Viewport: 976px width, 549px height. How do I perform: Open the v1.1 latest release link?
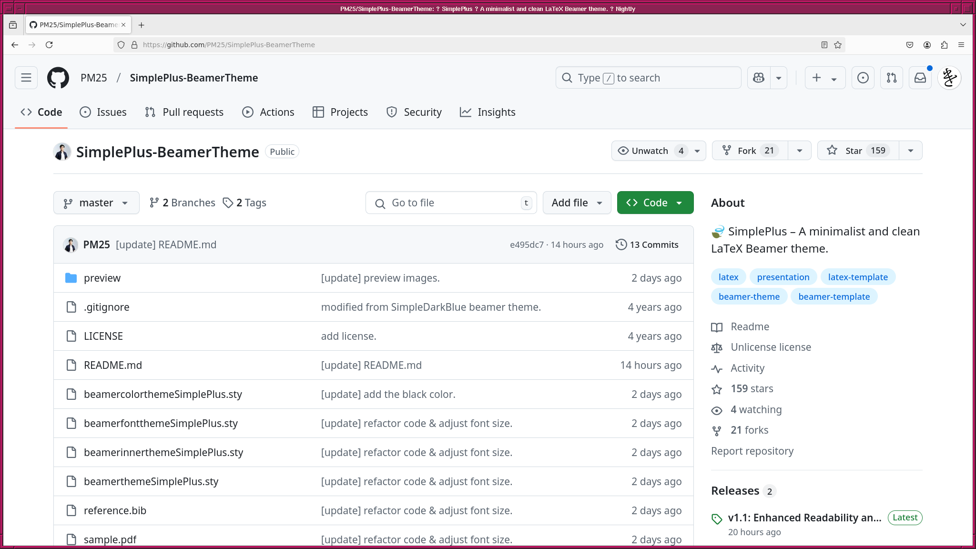(x=804, y=517)
